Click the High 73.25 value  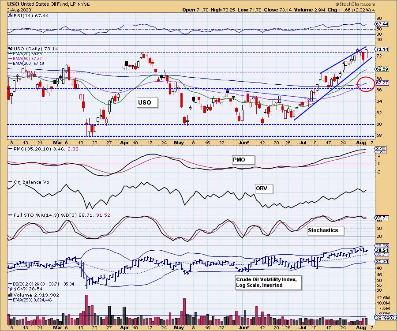click(223, 10)
